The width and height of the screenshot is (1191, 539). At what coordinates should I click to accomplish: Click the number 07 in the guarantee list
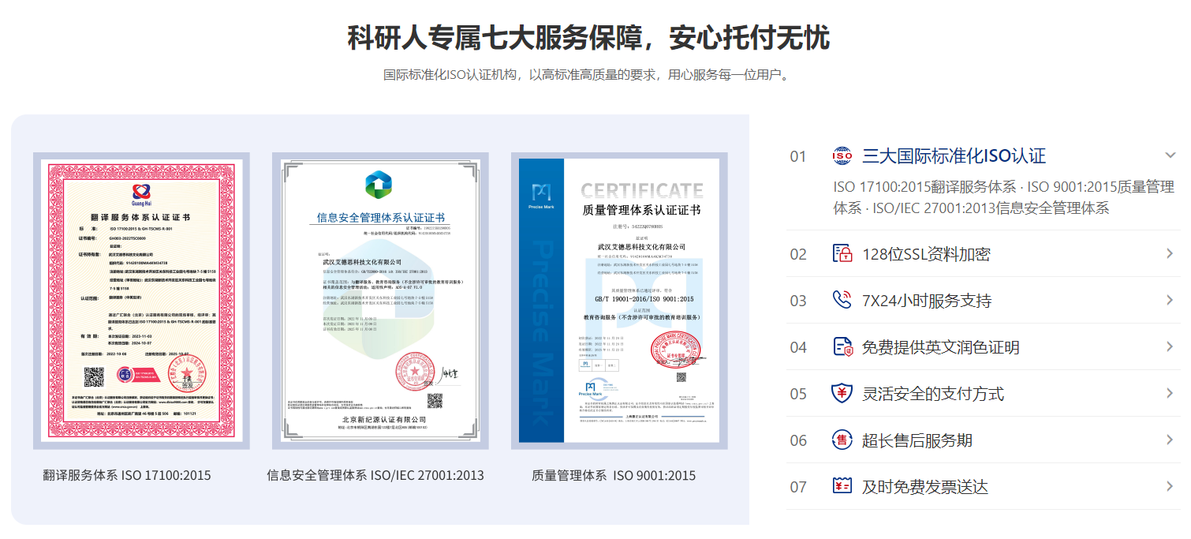pos(798,487)
